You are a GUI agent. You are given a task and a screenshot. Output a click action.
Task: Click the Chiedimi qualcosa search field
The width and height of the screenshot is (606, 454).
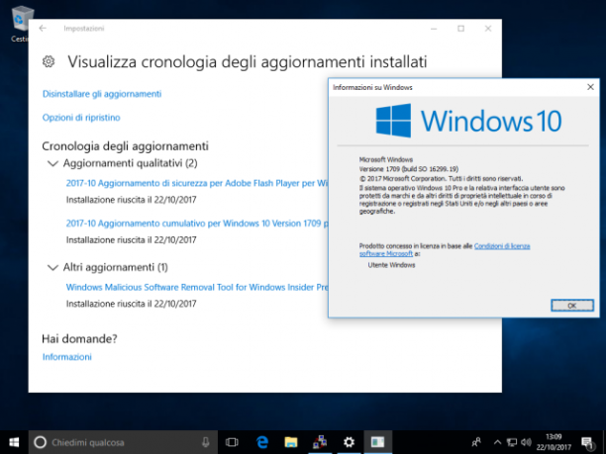[124, 442]
